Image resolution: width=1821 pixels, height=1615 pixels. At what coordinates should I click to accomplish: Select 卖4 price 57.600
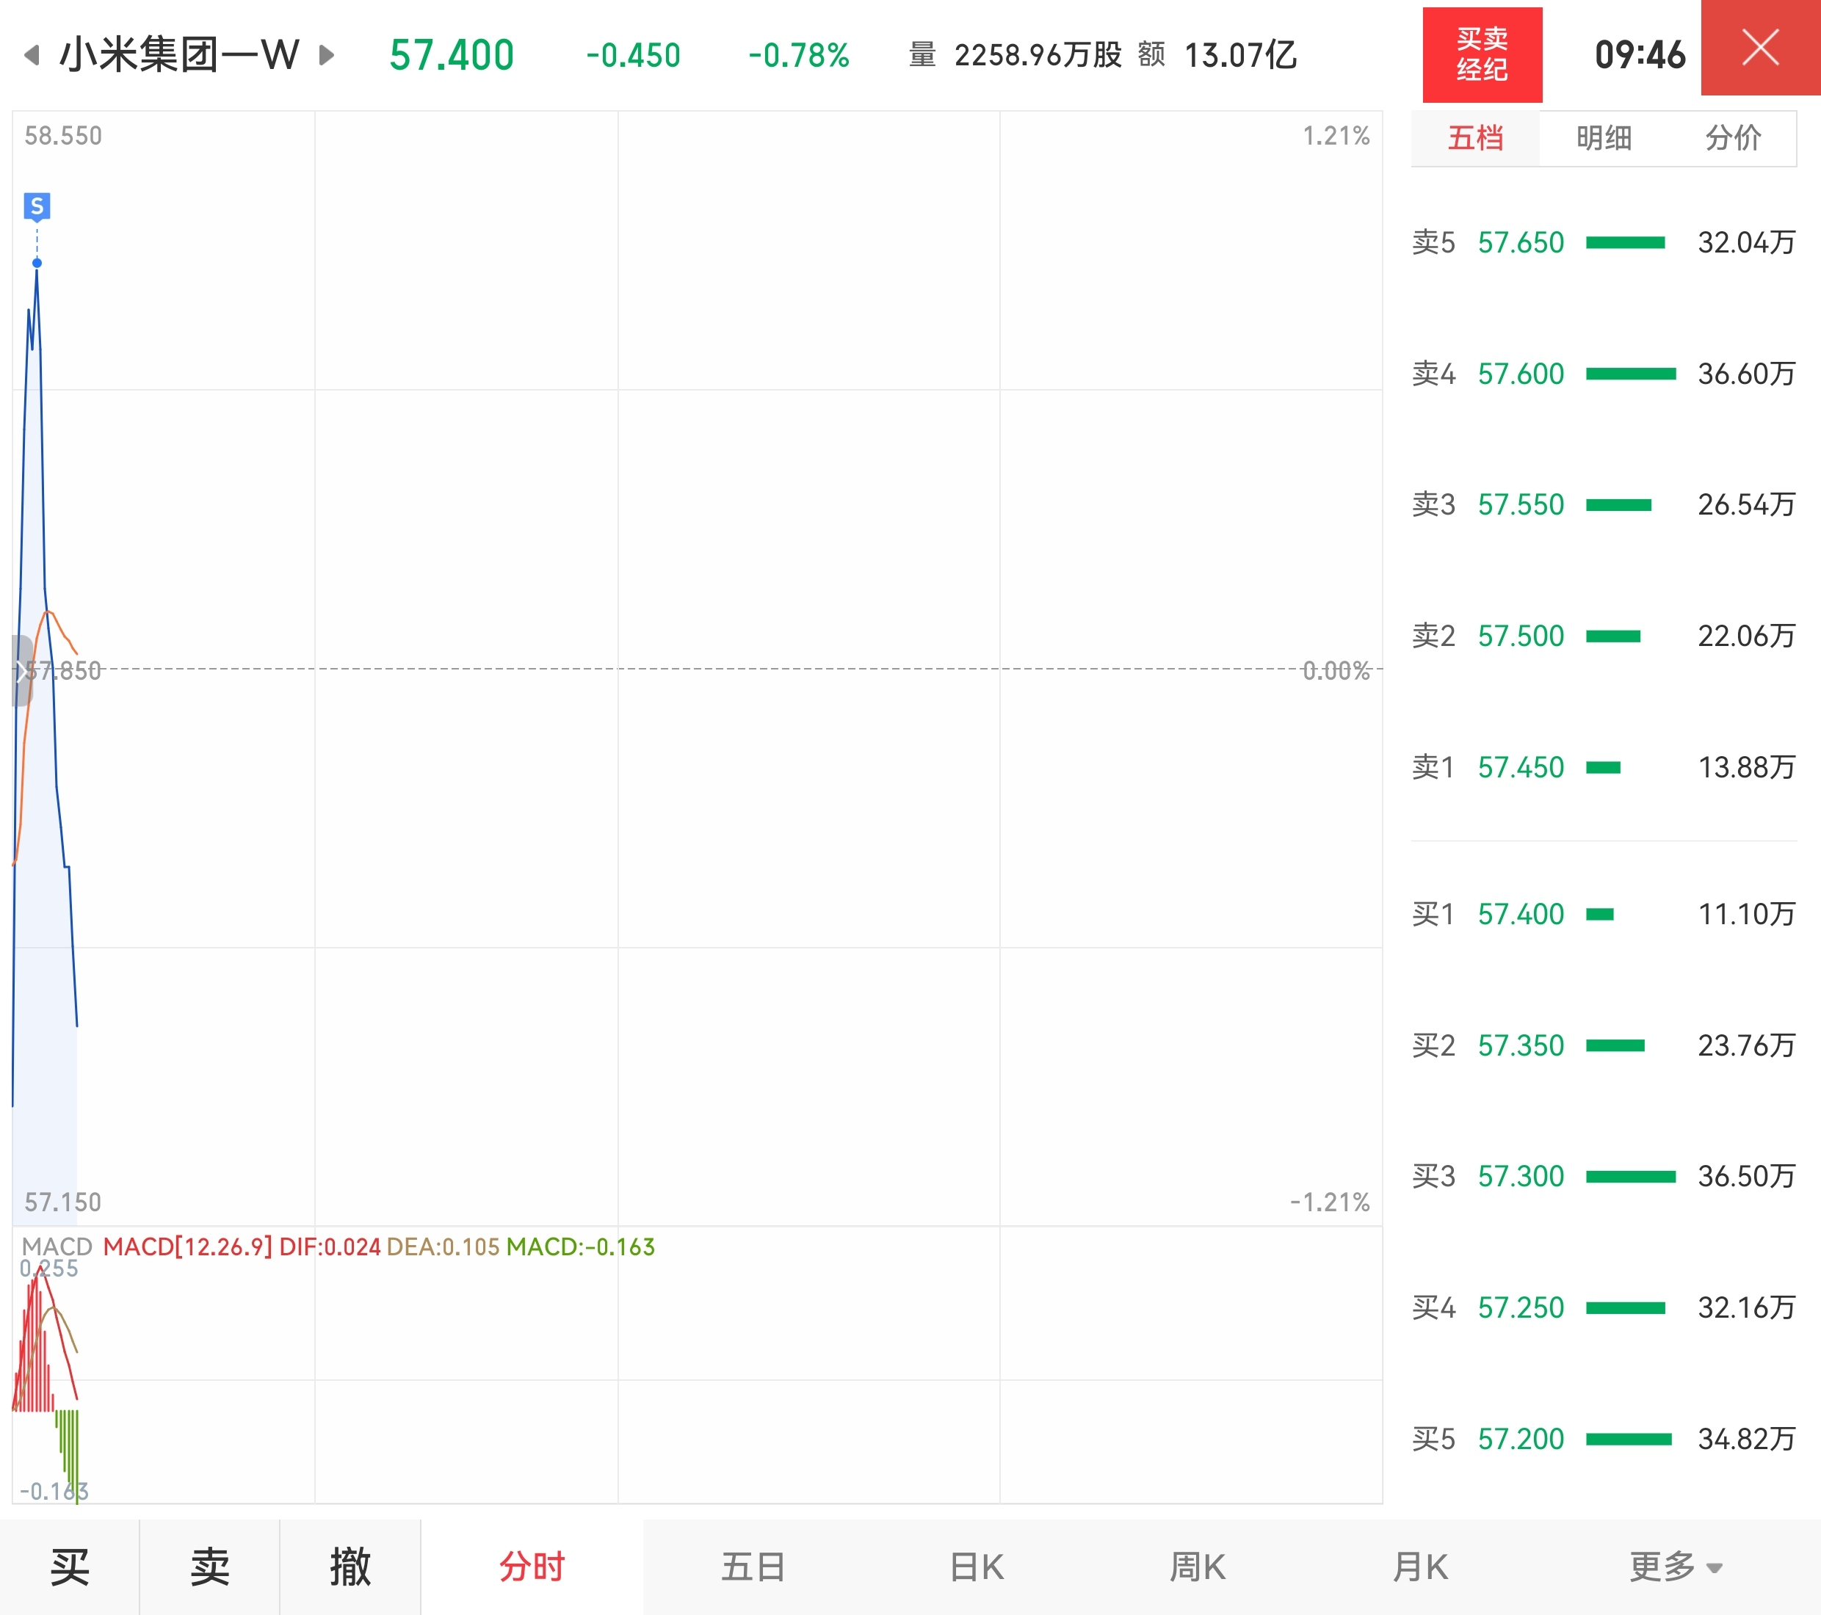[1521, 373]
